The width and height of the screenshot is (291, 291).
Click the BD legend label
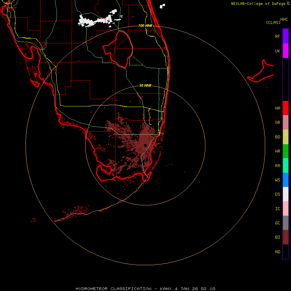point(277,137)
